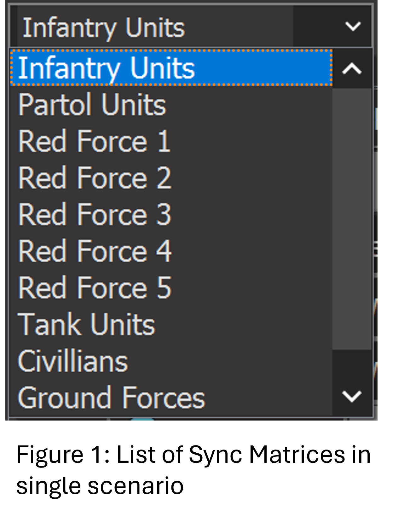Choose Partol Units from the list
This screenshot has height=517, width=404.
click(x=170, y=105)
